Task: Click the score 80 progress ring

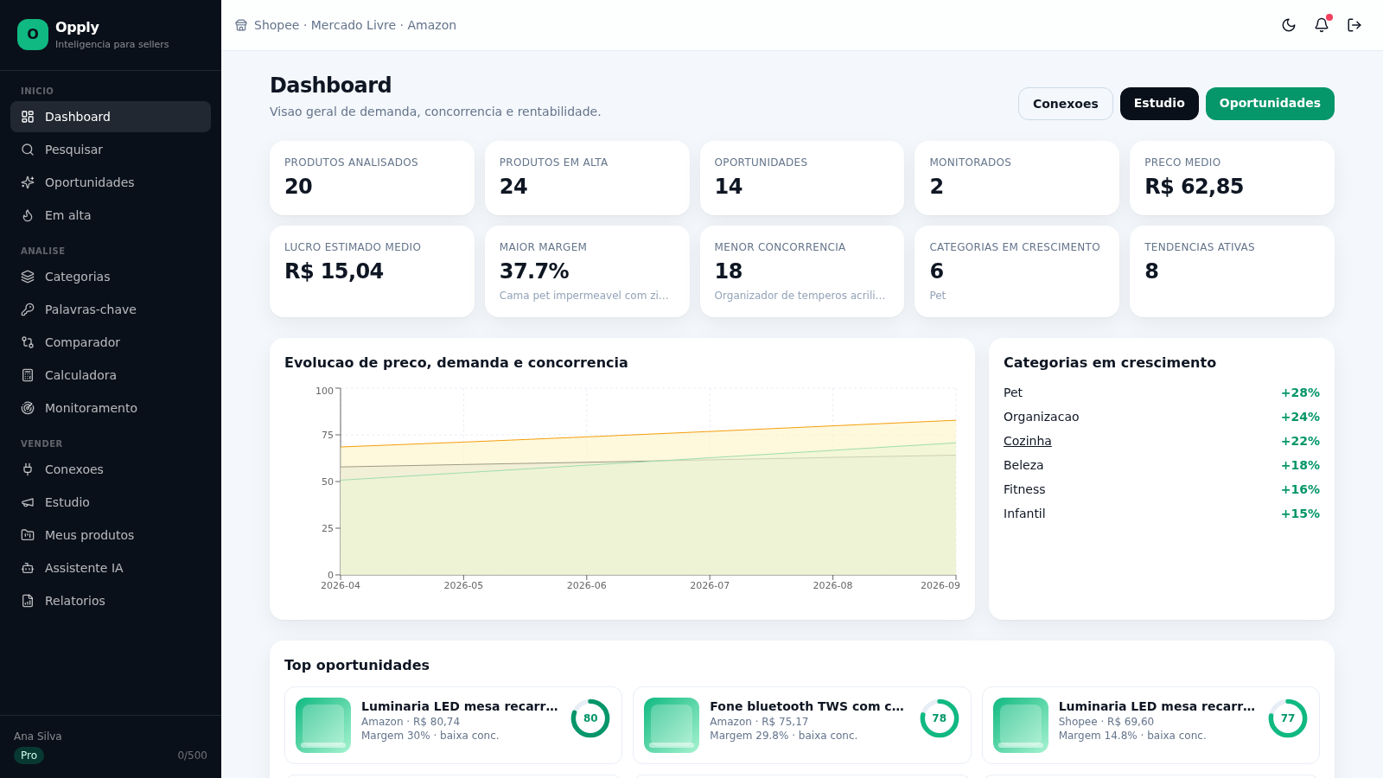Action: (x=590, y=718)
